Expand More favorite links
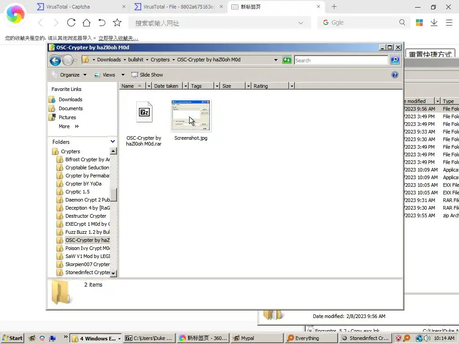The image size is (459, 344). click(x=69, y=126)
